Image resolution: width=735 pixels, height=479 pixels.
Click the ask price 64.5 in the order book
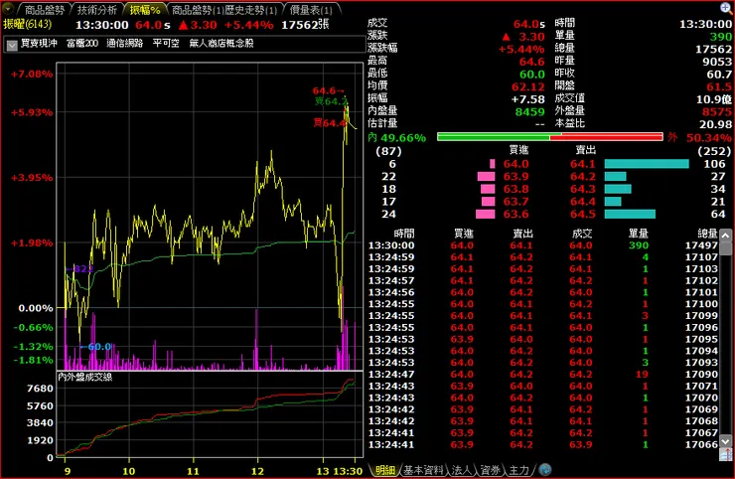[583, 215]
